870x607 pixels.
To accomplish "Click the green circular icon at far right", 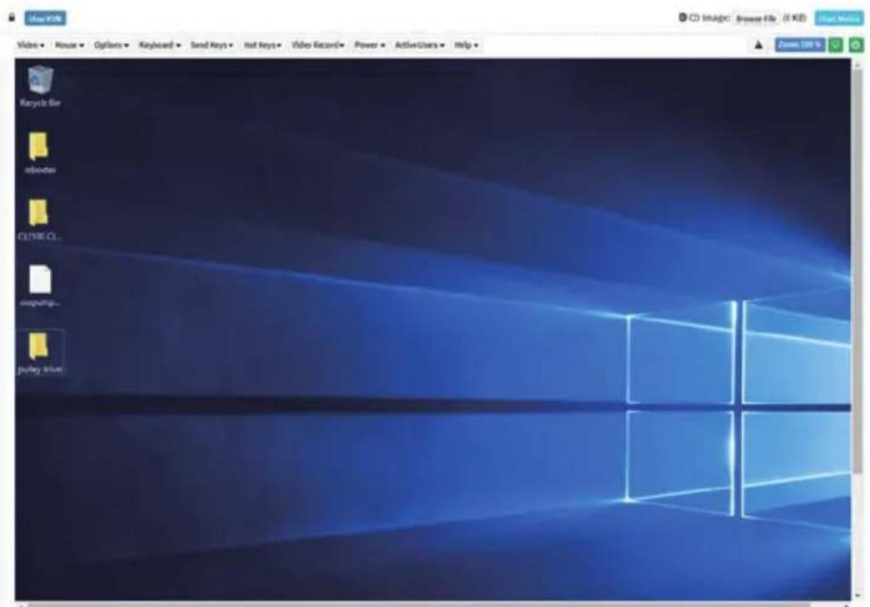I will click(856, 45).
